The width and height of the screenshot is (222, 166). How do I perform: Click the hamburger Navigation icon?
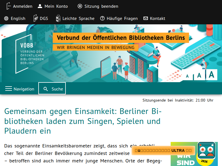tap(9, 89)
